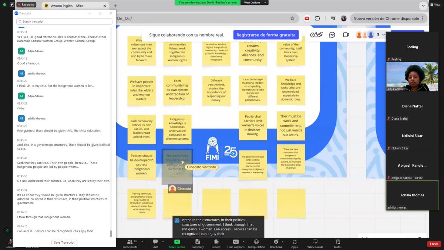Click the FIMI 25 years logo
This screenshot has width=444, height=250.
tap(222, 149)
